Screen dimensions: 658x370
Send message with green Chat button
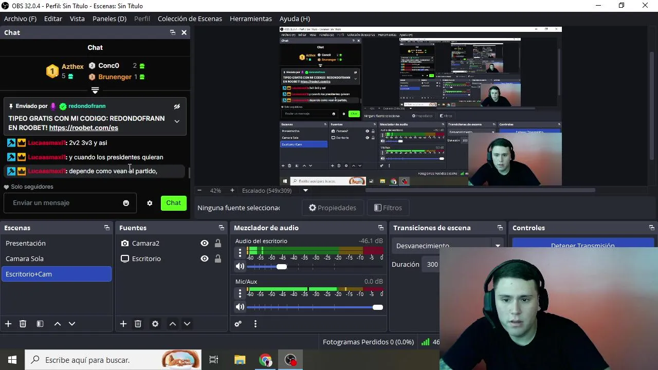173,203
